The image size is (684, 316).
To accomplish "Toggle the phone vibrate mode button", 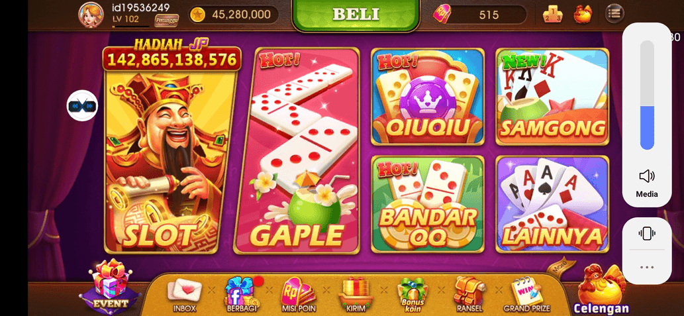I will [646, 233].
